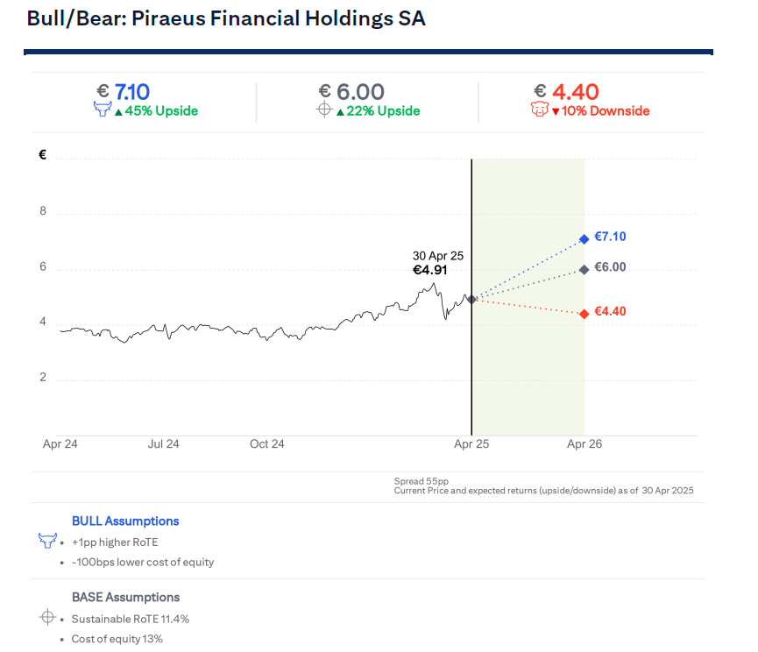Screen dimensions: 758x652
Task: Click the Oct 24 x-axis label
Action: pyautogui.click(x=267, y=444)
